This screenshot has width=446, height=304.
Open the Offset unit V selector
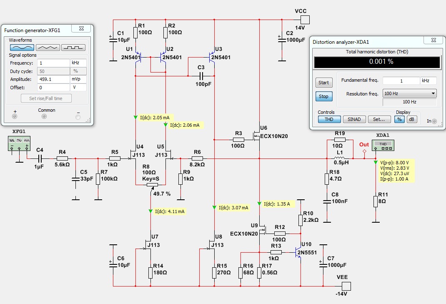(78, 88)
